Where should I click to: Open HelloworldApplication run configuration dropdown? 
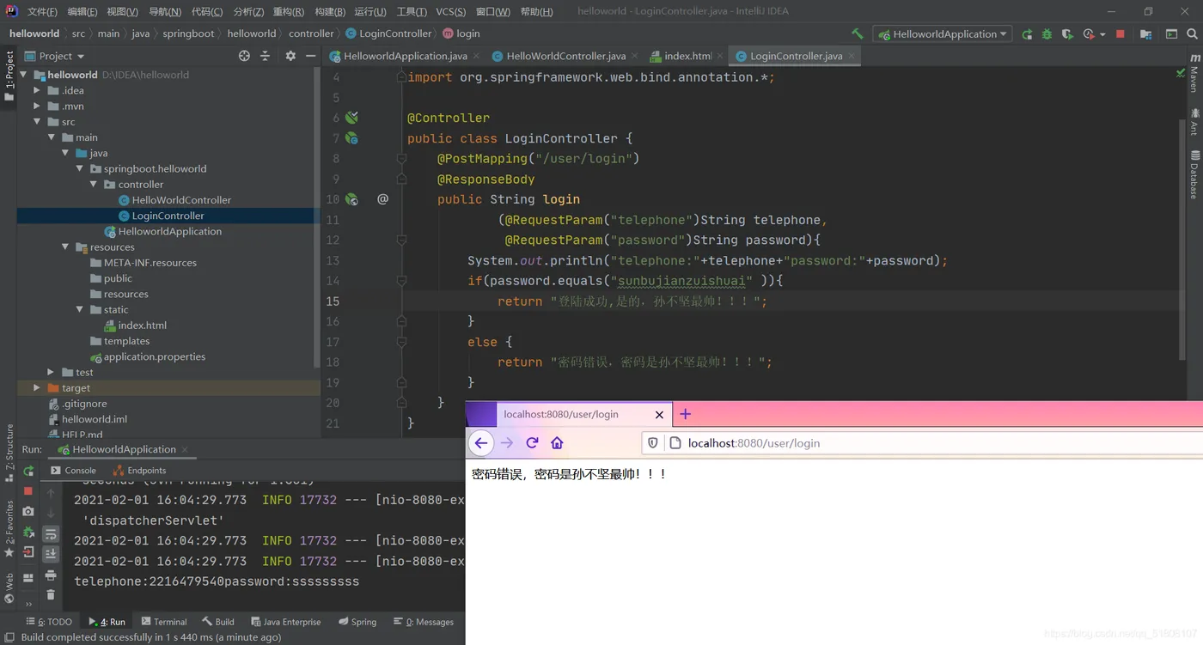(941, 34)
